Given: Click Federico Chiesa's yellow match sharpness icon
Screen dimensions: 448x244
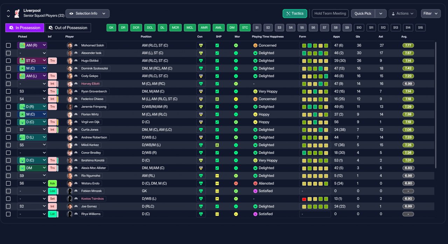Looking at the screenshot, I should [x=217, y=99].
